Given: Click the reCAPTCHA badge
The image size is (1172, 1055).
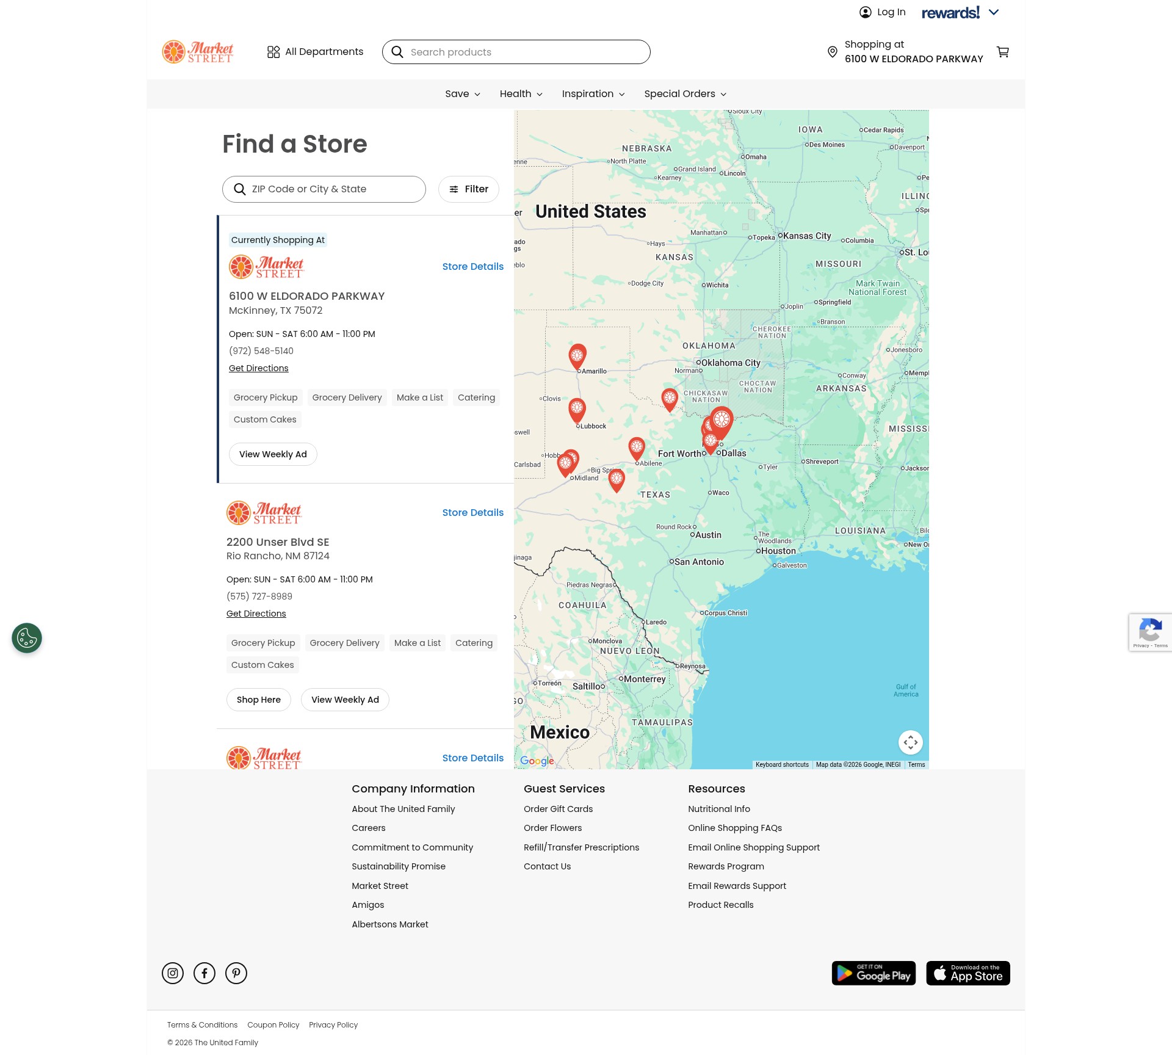Looking at the screenshot, I should (x=1150, y=633).
